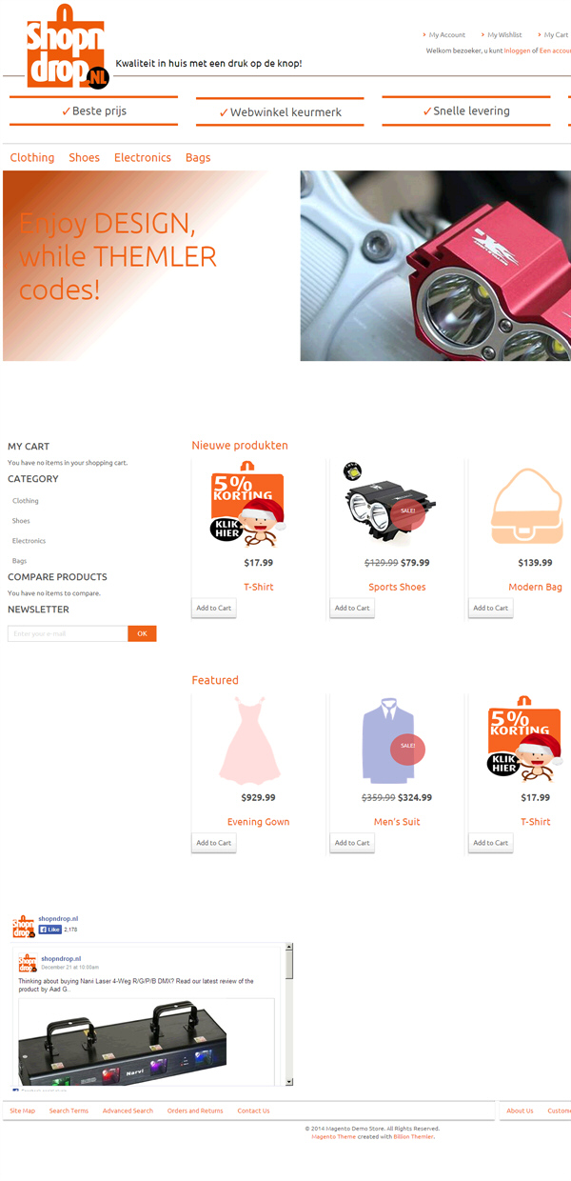Click the Facebook feed scrollbar

click(x=289, y=1014)
